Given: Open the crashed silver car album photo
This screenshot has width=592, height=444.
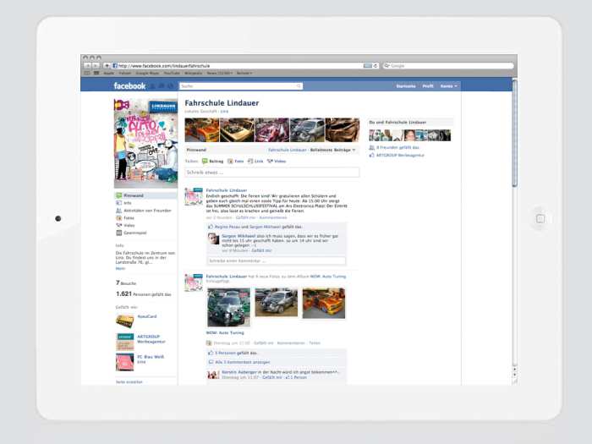Looking at the screenshot, I should [x=277, y=303].
